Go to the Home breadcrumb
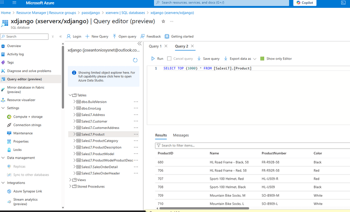The height and width of the screenshot is (212, 350). [6, 13]
